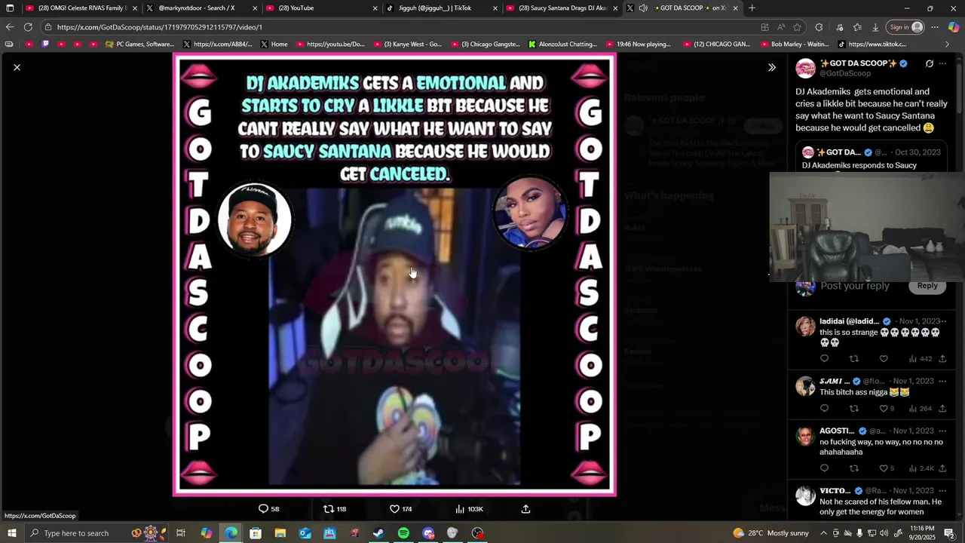Switch to the Jigguh TikTok tab
The height and width of the screenshot is (543, 965).
(x=442, y=8)
